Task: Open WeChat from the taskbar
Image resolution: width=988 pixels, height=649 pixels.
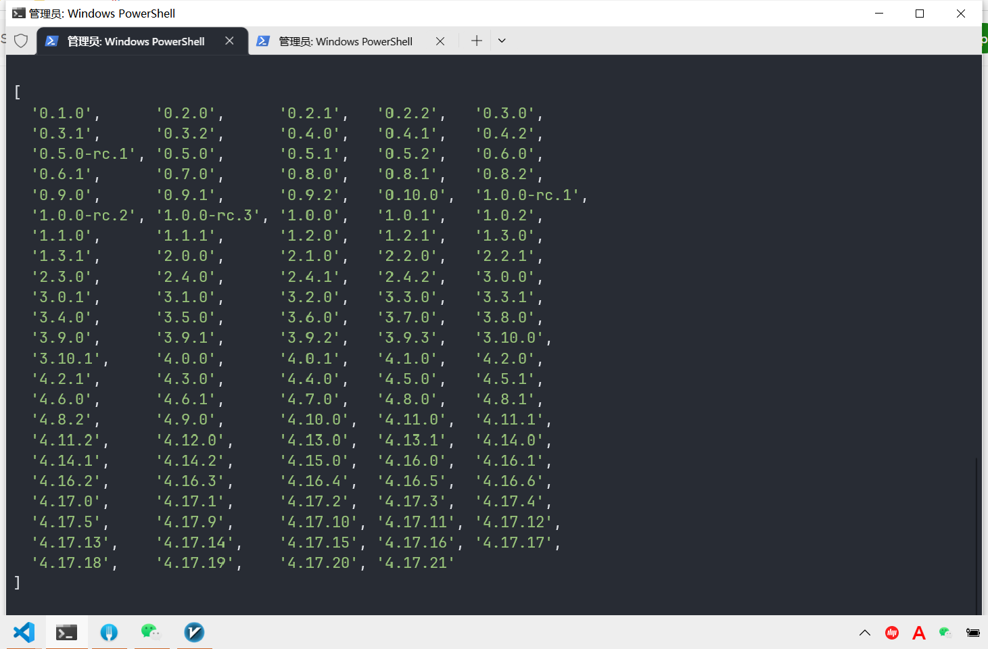Action: pyautogui.click(x=151, y=632)
